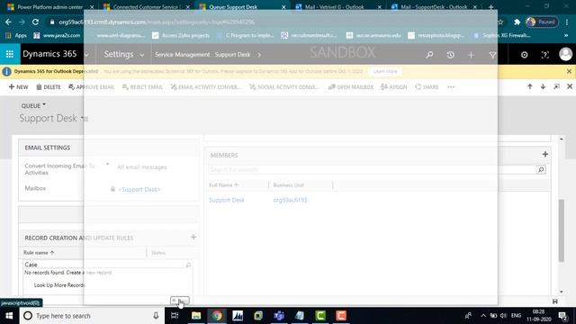Click the rule lookup search icon
The image size is (576, 324).
(x=188, y=265)
